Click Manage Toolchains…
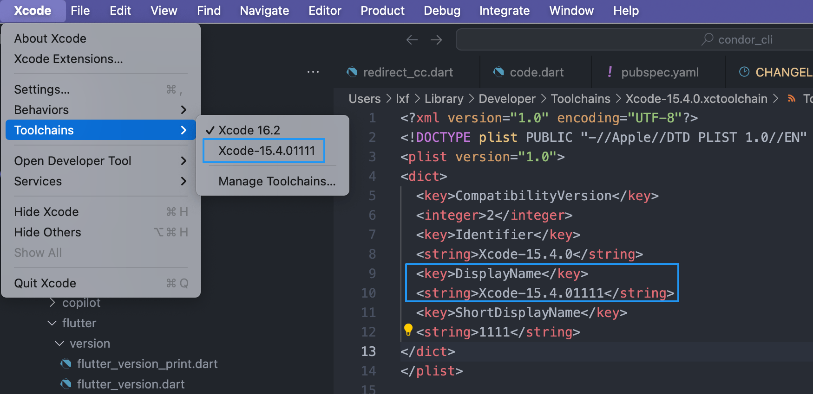The height and width of the screenshot is (394, 813). (277, 181)
